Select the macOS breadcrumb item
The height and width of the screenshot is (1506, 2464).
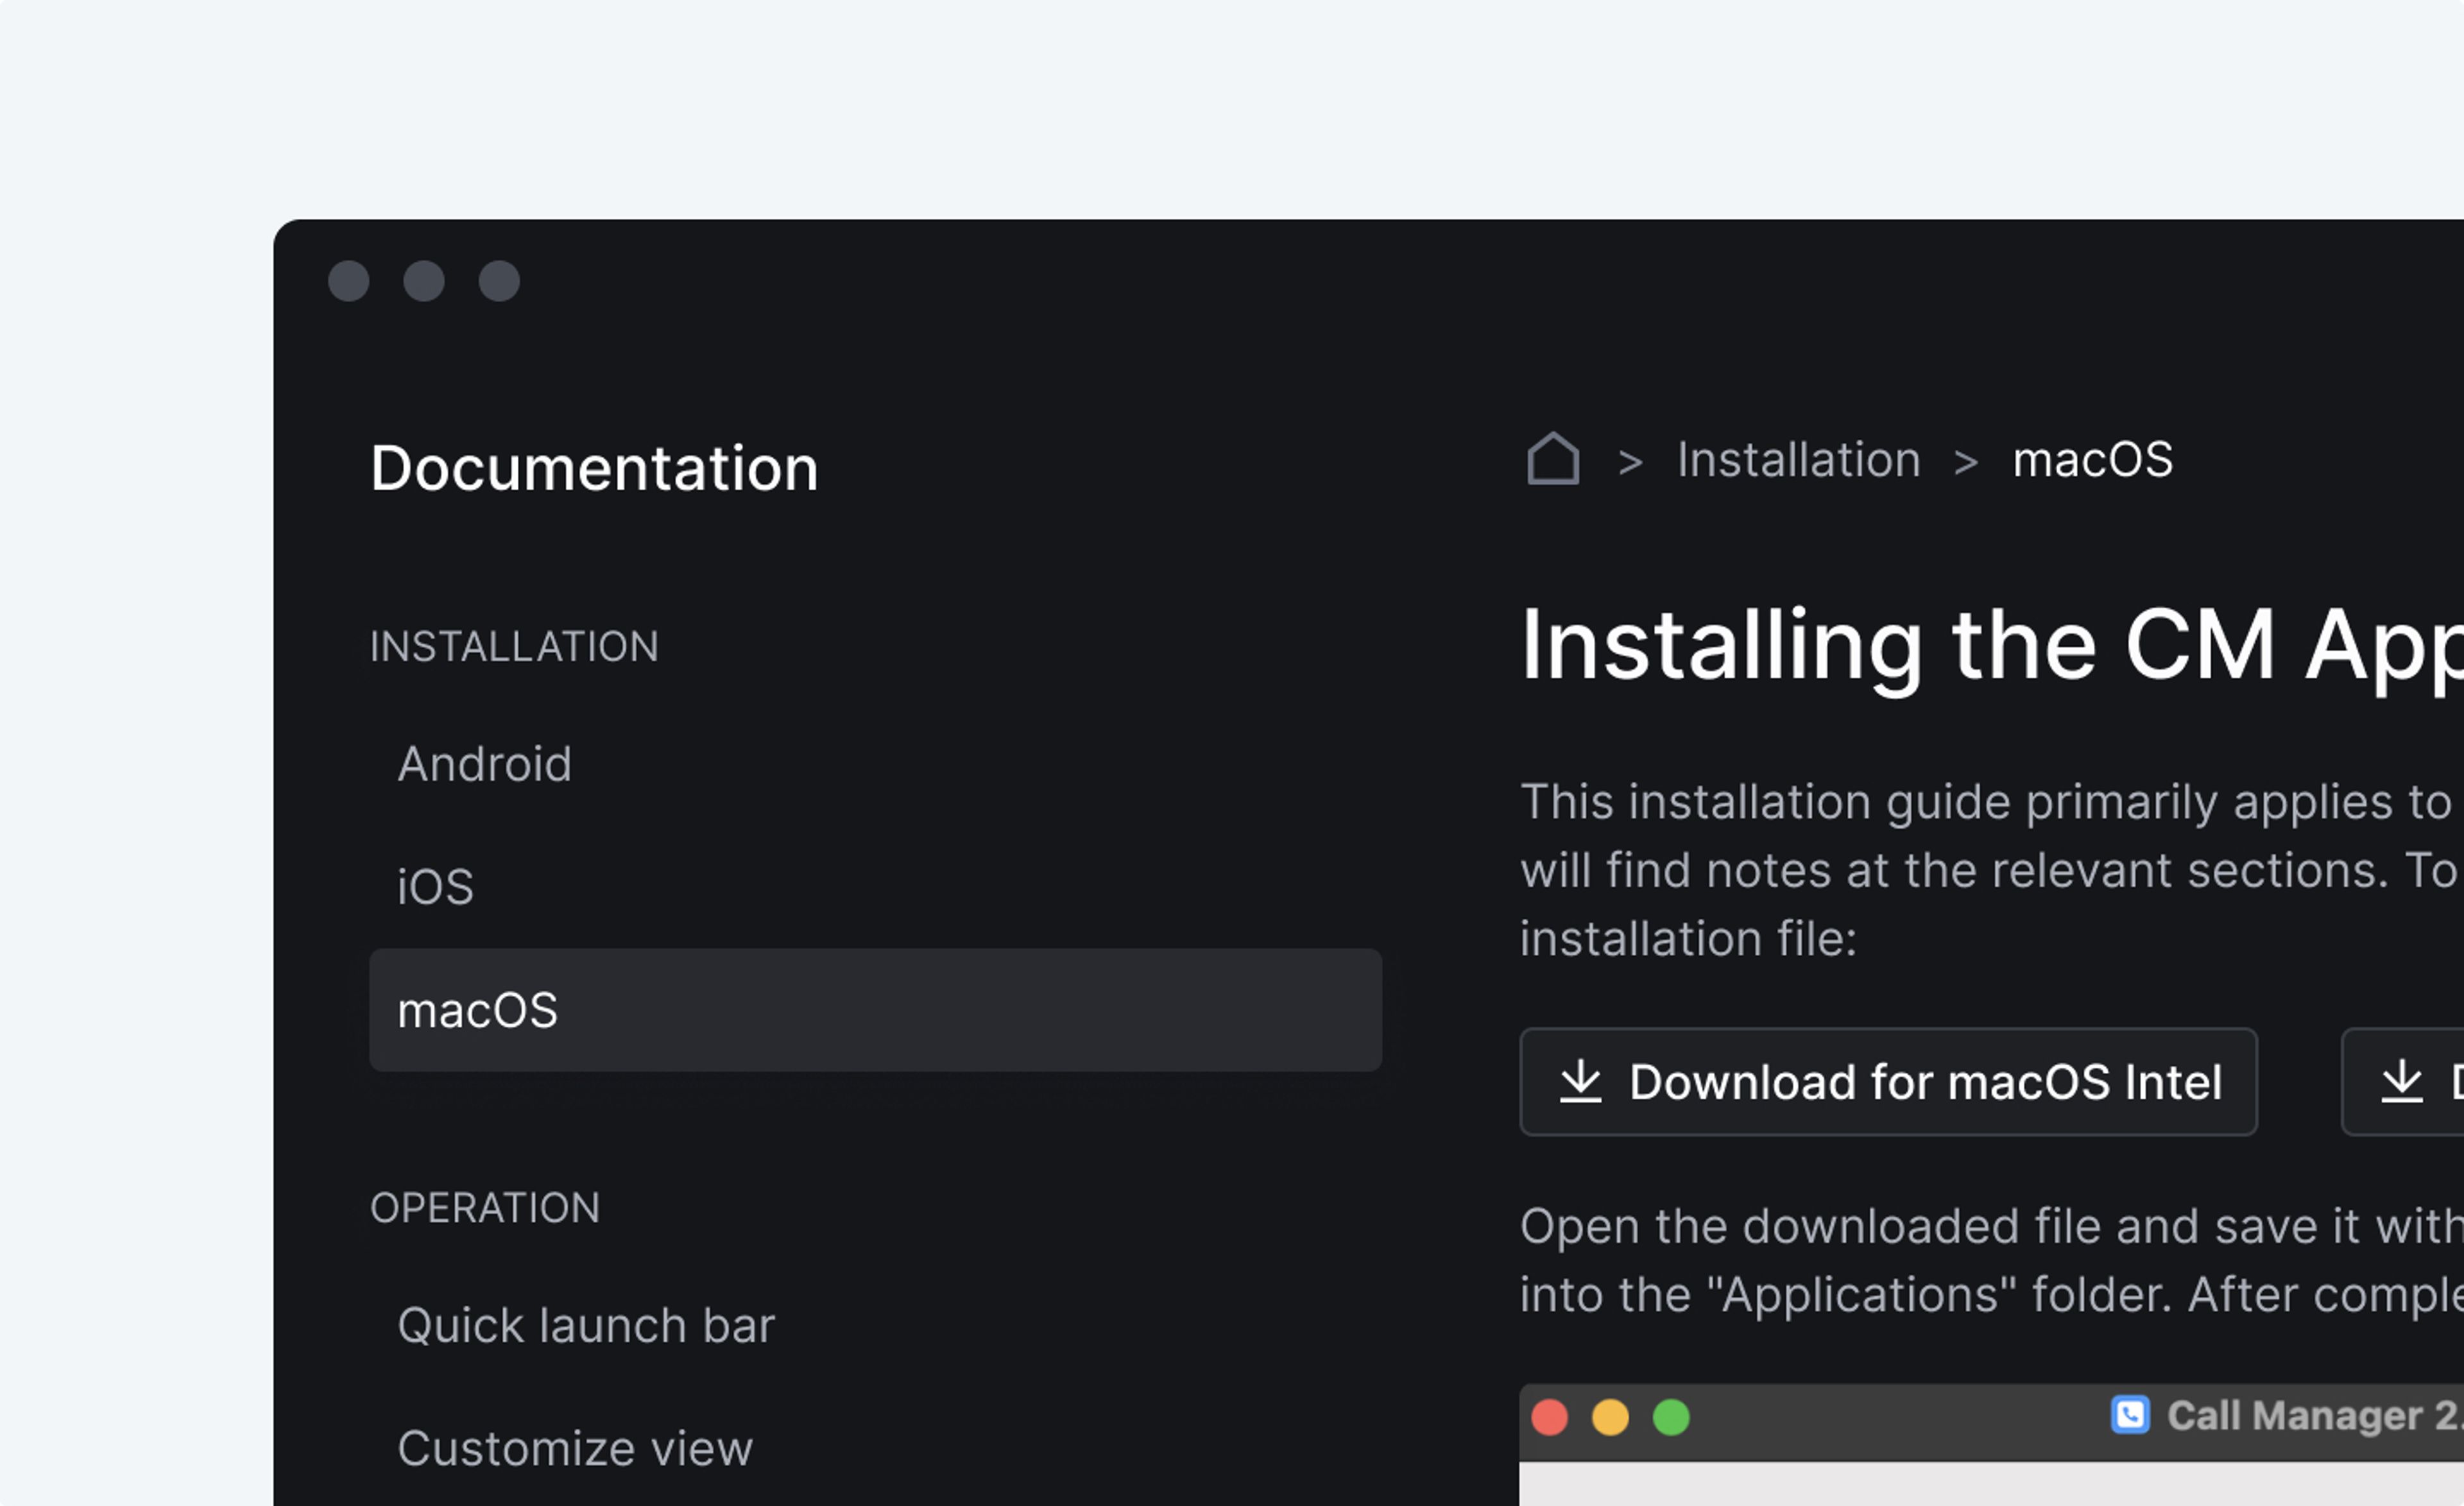[2092, 461]
